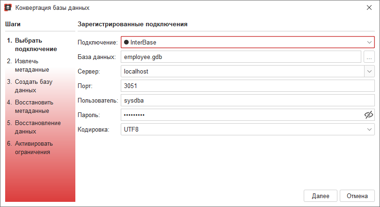Browse for database file with ellipsis button
380x207 pixels.
click(x=369, y=57)
